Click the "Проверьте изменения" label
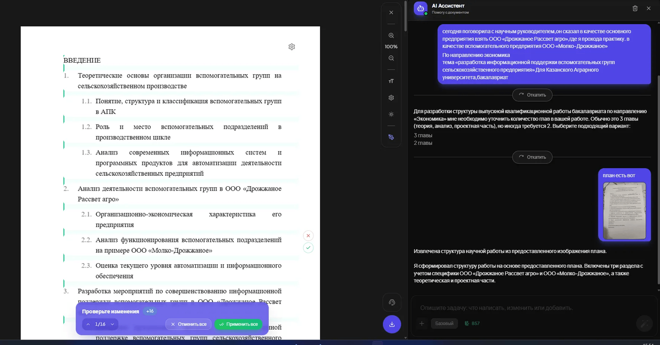This screenshot has width=660, height=345. pyautogui.click(x=111, y=311)
